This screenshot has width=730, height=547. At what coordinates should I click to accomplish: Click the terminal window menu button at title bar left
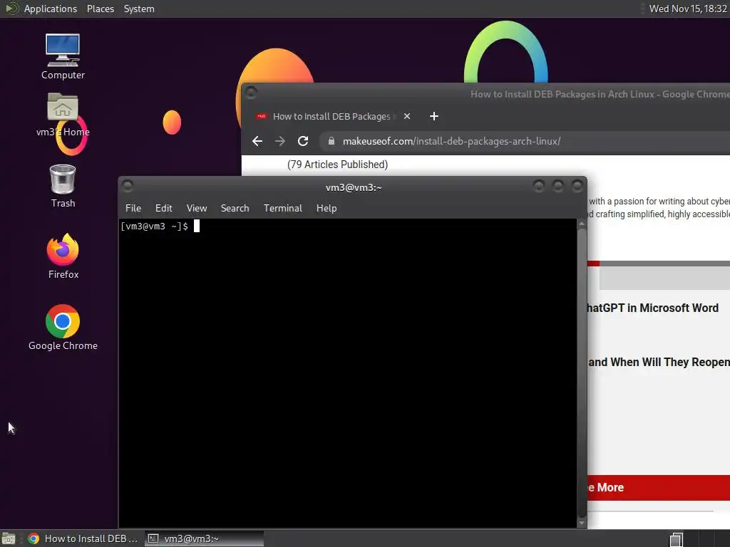(x=128, y=186)
